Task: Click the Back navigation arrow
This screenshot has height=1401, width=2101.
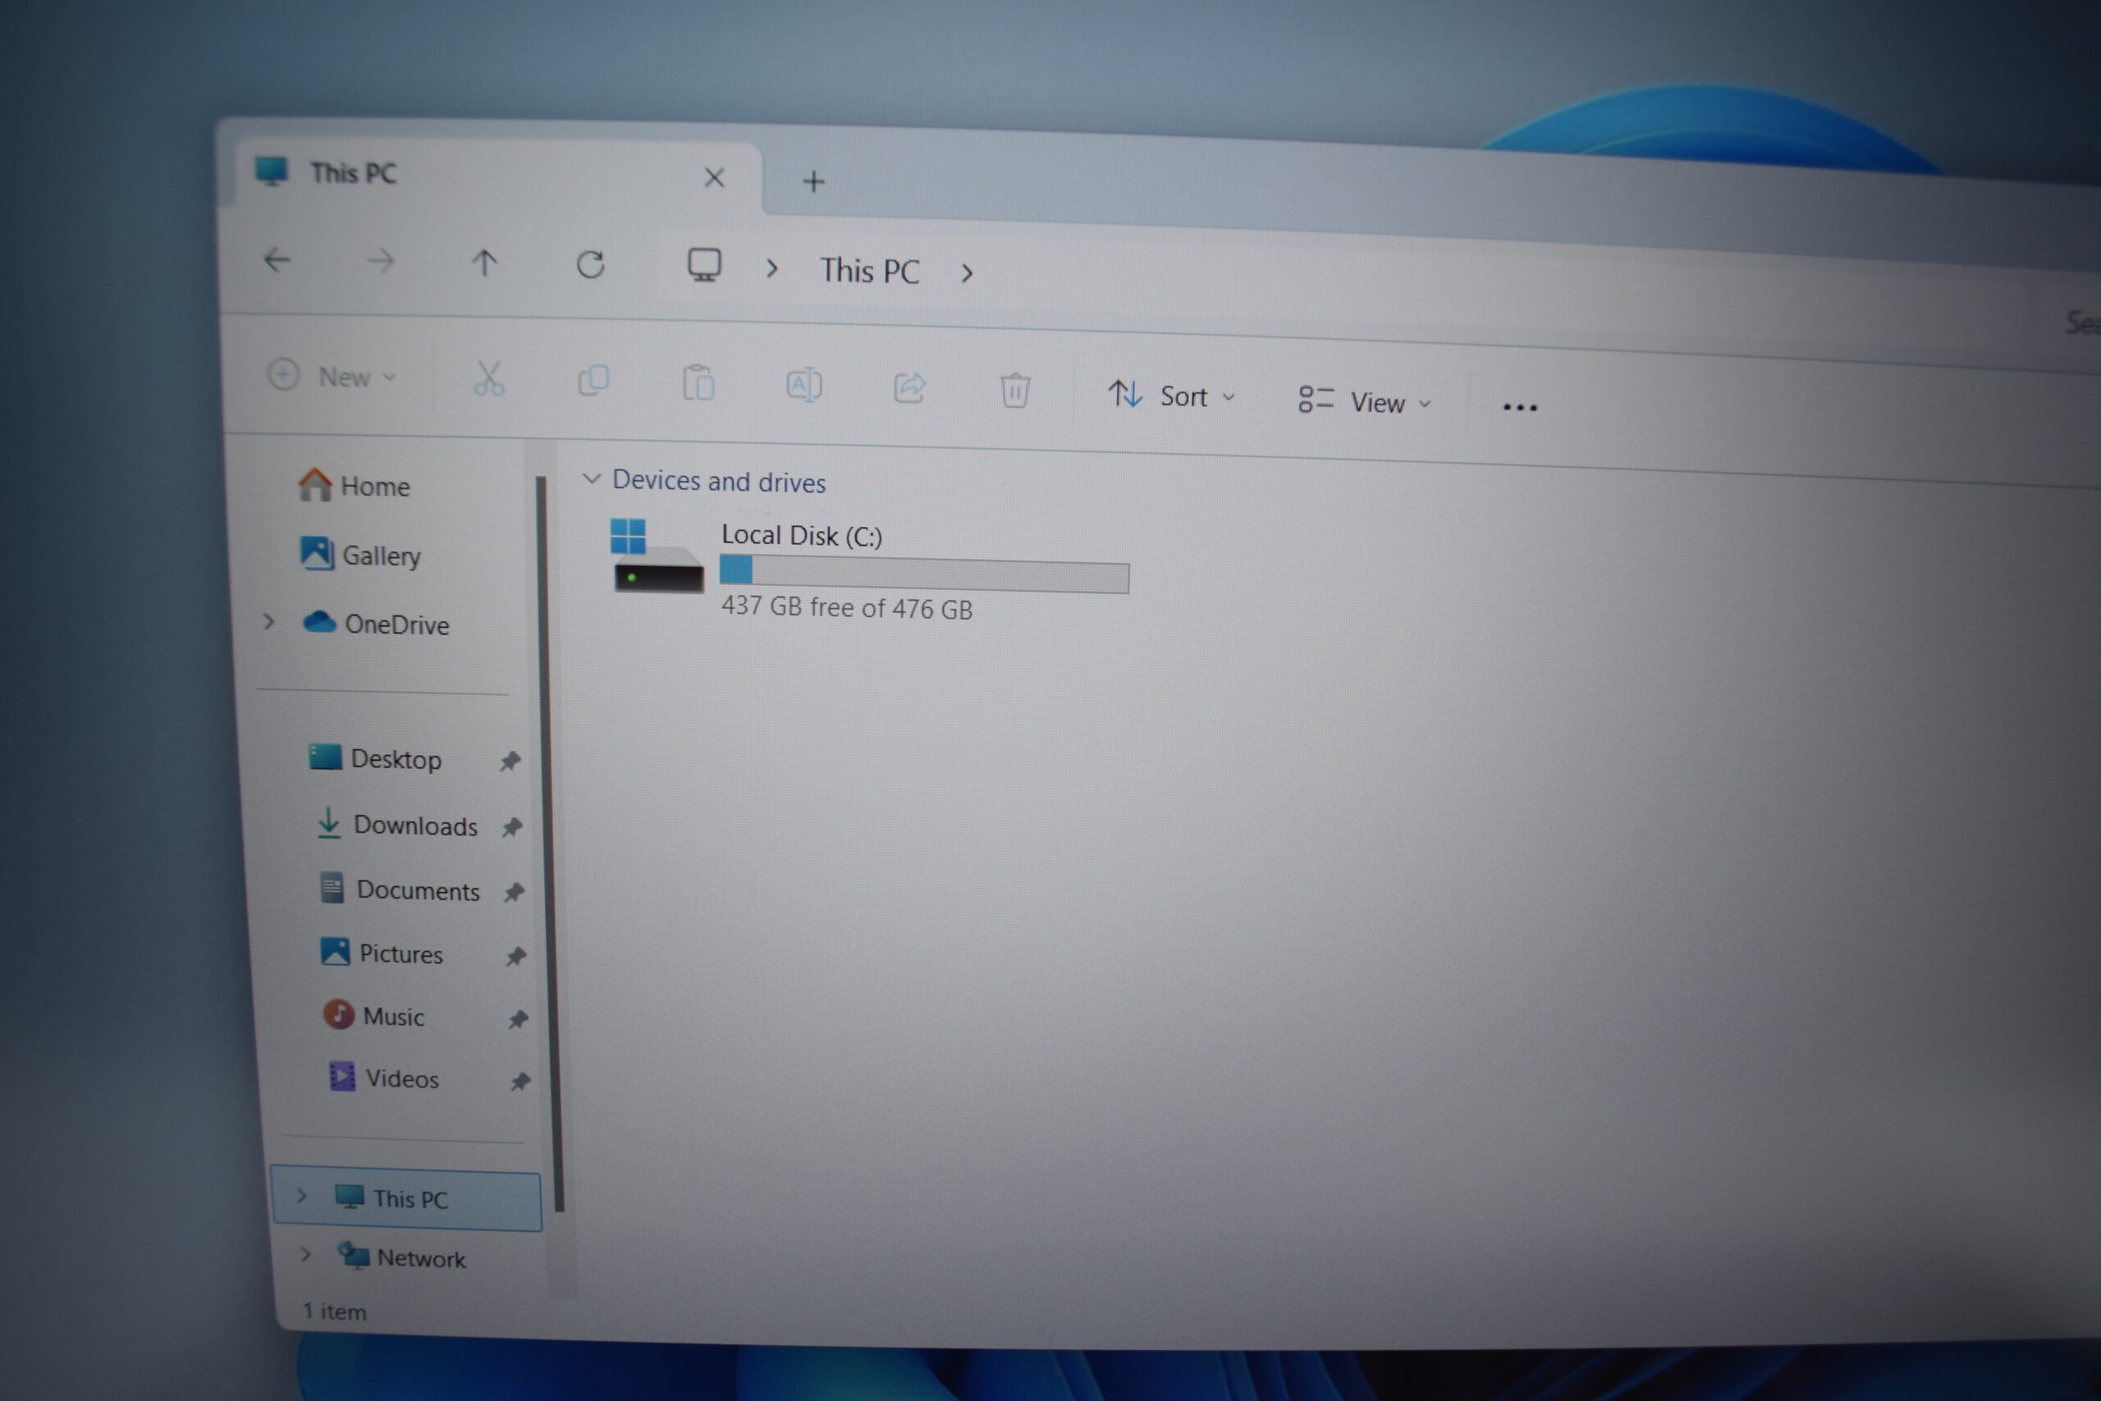Action: [x=278, y=260]
